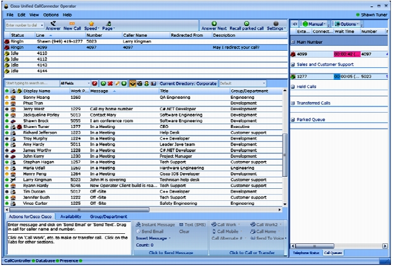Click red phone icon for James Worthy

click(13, 151)
